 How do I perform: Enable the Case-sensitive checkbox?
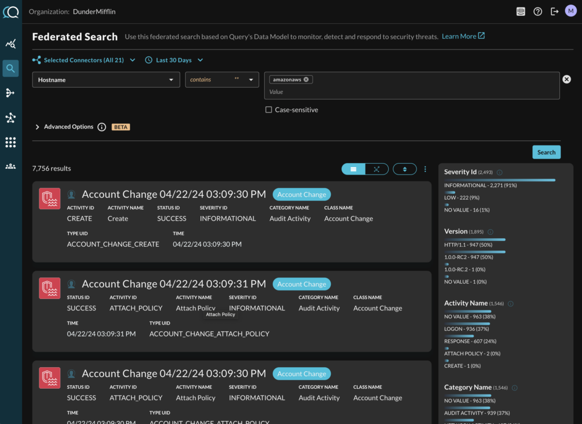click(269, 110)
